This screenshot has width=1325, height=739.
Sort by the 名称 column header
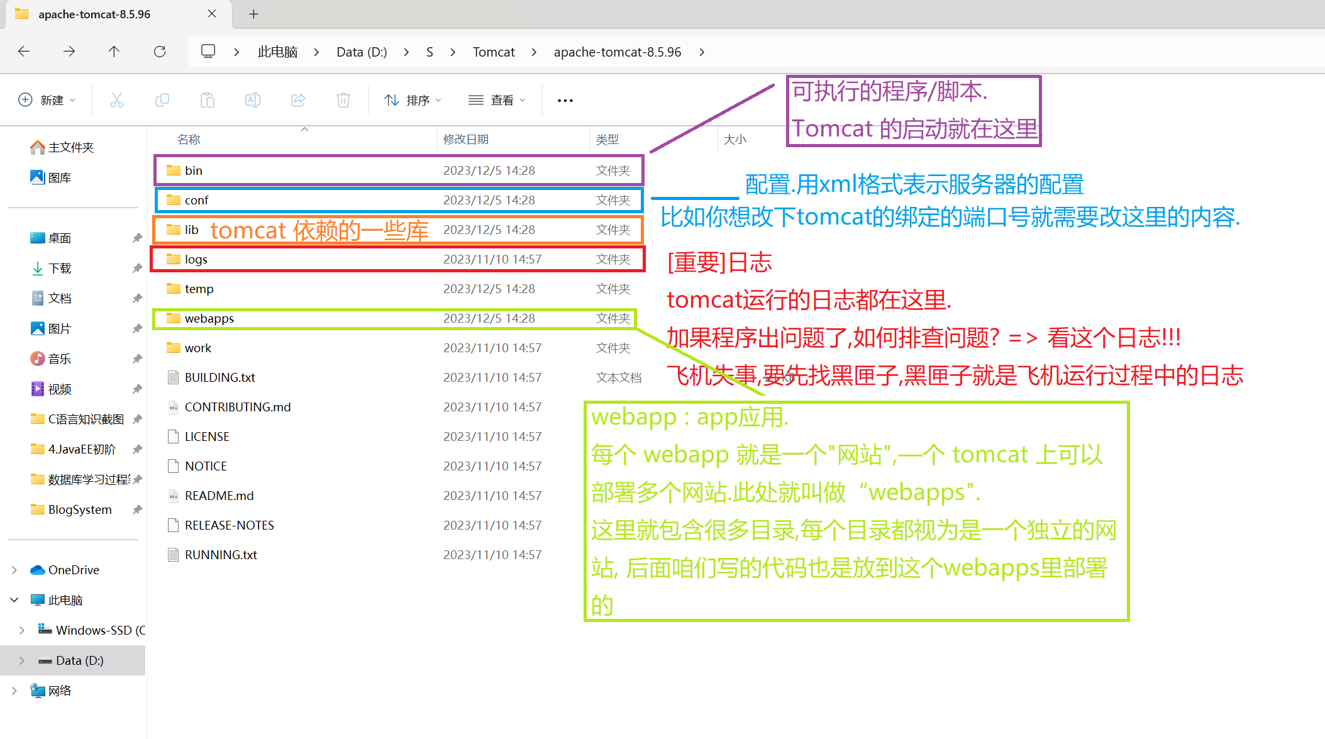pos(189,139)
